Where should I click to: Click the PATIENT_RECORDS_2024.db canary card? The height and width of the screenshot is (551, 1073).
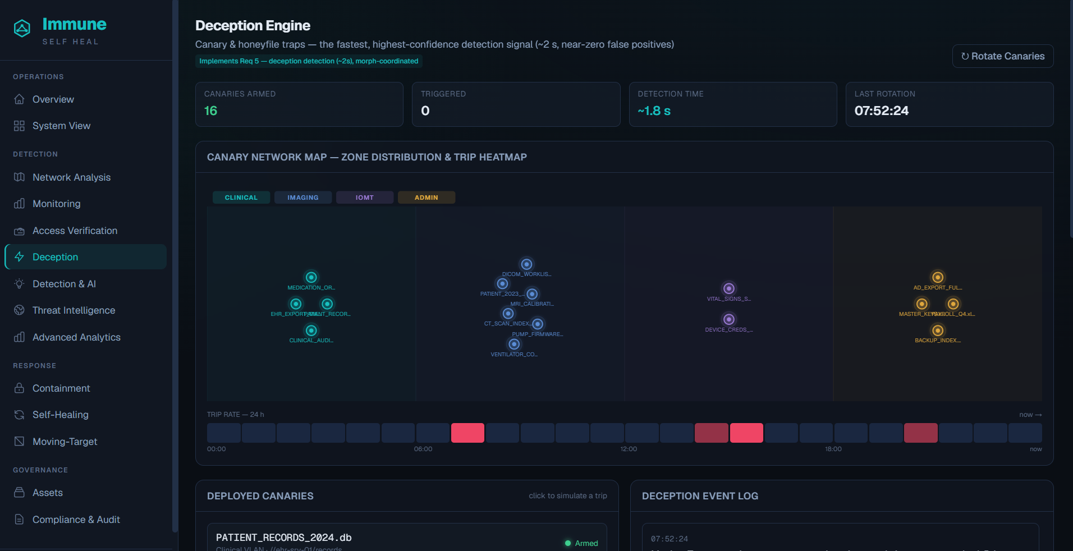click(407, 538)
